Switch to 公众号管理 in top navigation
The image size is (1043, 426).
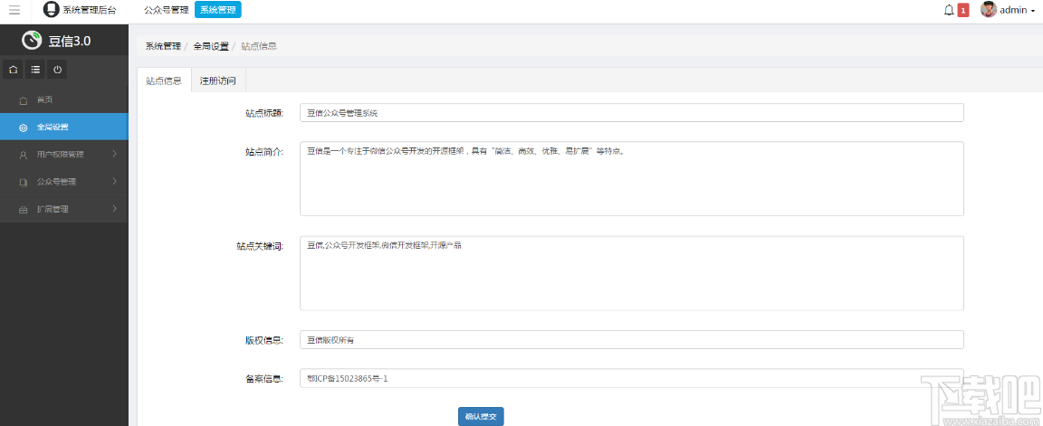(x=167, y=10)
